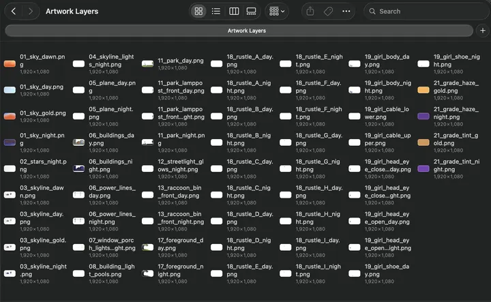Select 01_sky_dawn.png thumbnail icon
This screenshot has width=491, height=302.
10,64
